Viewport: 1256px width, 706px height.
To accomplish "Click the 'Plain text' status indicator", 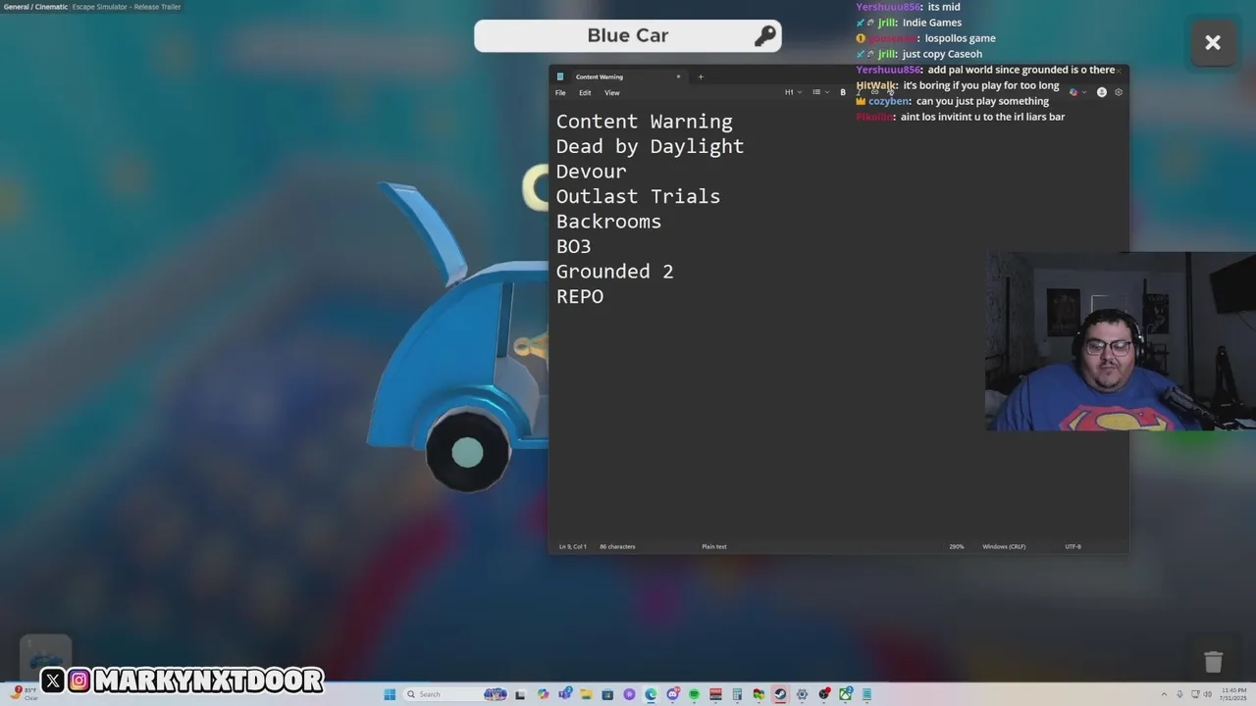I will coord(714,546).
